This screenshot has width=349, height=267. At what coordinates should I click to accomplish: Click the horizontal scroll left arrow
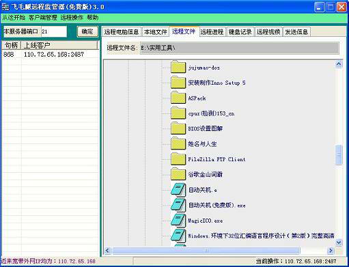pyautogui.click(x=108, y=251)
